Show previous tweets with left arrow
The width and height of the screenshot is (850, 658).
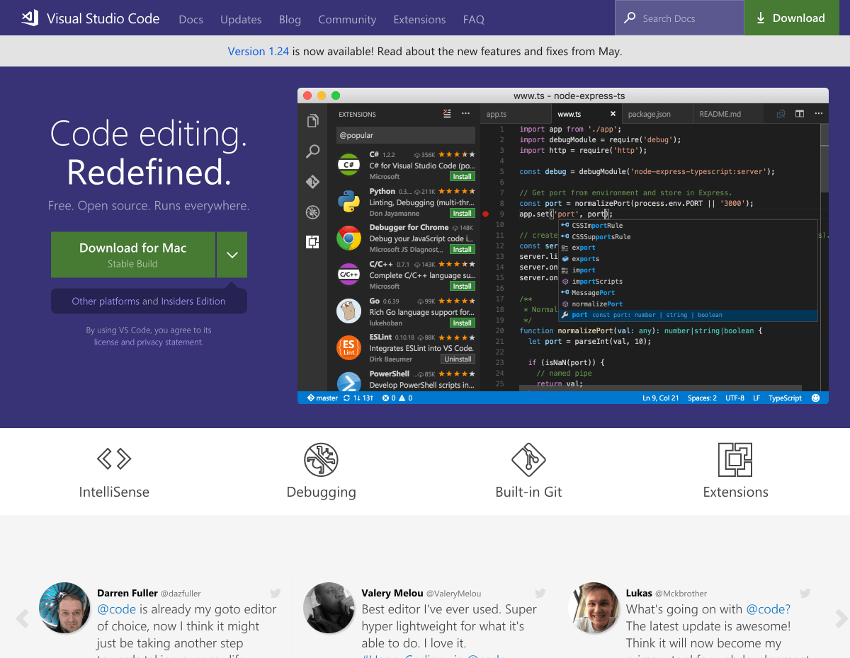click(x=22, y=619)
